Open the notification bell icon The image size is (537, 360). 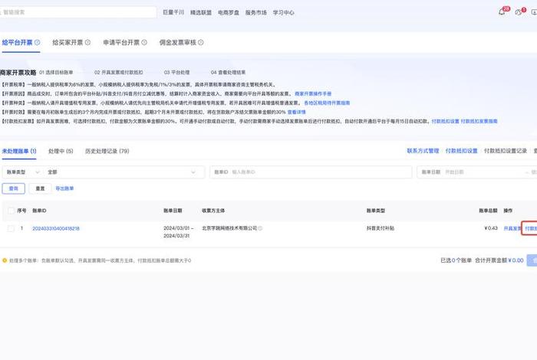[502, 12]
